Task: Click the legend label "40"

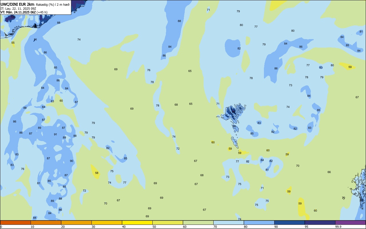Action: (x=124, y=227)
